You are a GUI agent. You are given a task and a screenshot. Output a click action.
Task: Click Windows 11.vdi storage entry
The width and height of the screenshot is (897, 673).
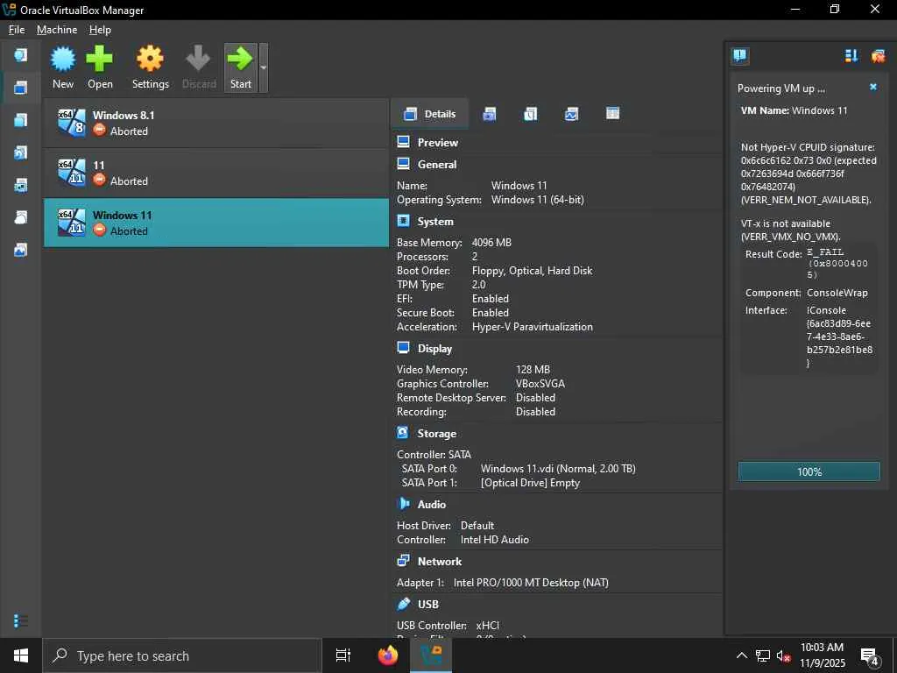pyautogui.click(x=558, y=469)
